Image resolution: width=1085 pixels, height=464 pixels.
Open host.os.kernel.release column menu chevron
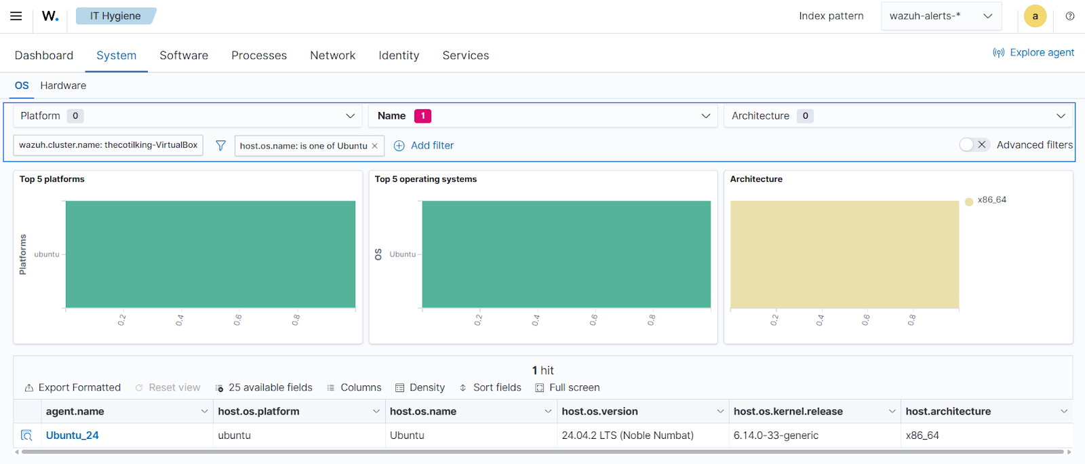892,412
